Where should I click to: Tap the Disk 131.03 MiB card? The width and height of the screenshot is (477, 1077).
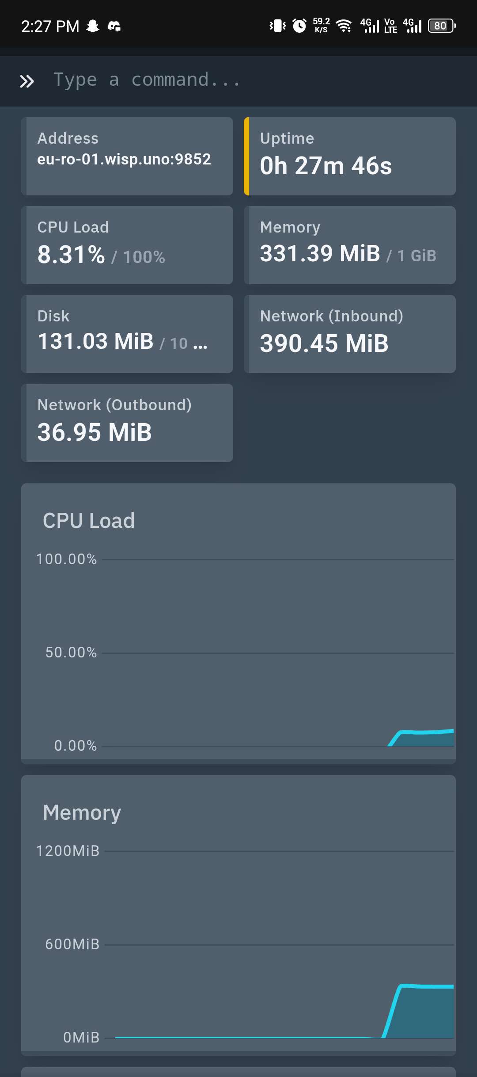[127, 334]
